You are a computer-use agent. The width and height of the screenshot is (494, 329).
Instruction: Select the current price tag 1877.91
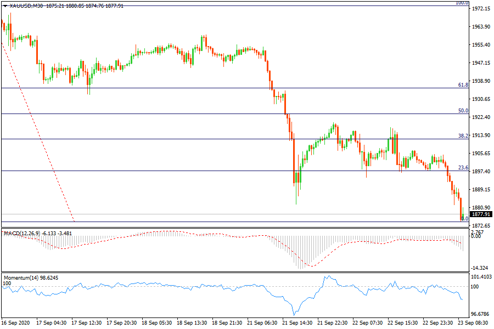[x=480, y=214]
